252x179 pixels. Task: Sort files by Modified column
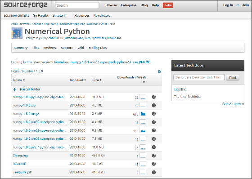(78, 80)
